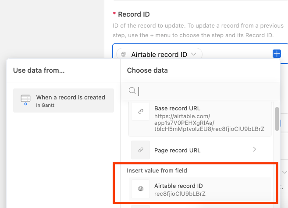The width and height of the screenshot is (288, 208).
Task: Select 'When a record is created' step
Action: 64,101
